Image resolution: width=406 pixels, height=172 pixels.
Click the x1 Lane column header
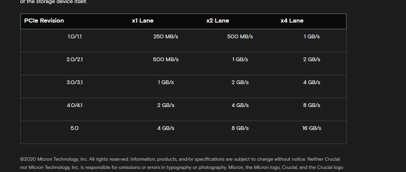pyautogui.click(x=143, y=21)
